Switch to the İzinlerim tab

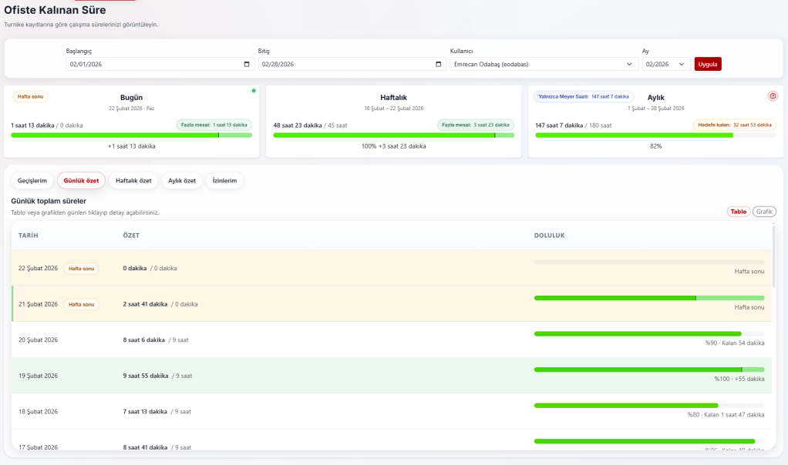point(224,181)
